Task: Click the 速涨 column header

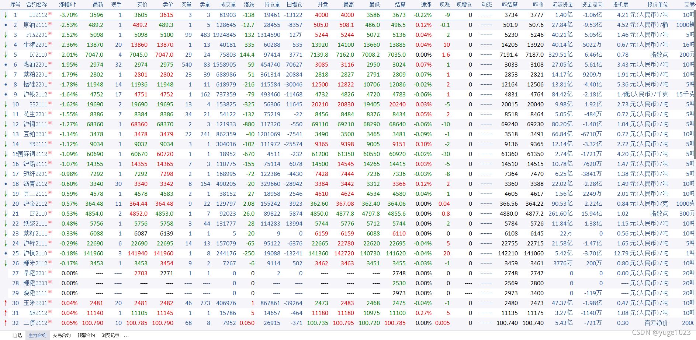Action: 426,4
